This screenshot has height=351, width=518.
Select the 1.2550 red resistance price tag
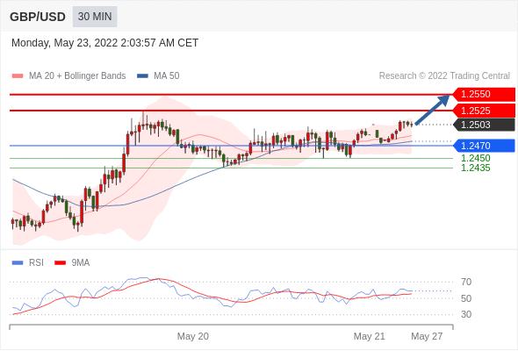click(484, 95)
